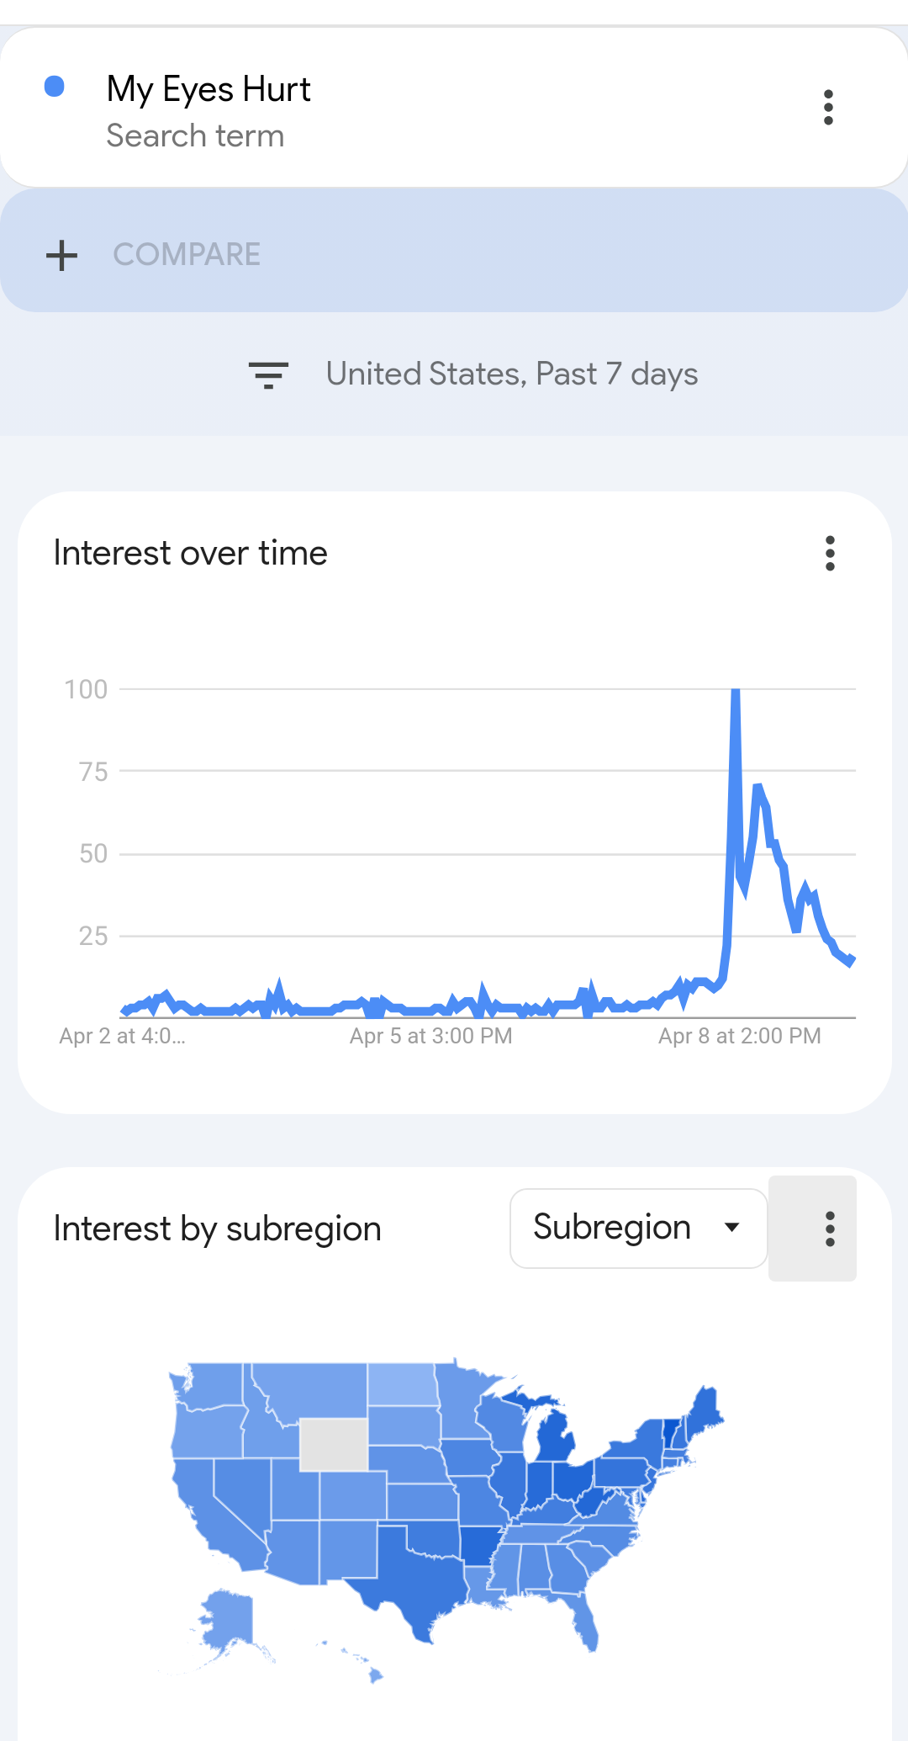Expand the Subregion dropdown
The image size is (908, 1741).
pyautogui.click(x=638, y=1228)
